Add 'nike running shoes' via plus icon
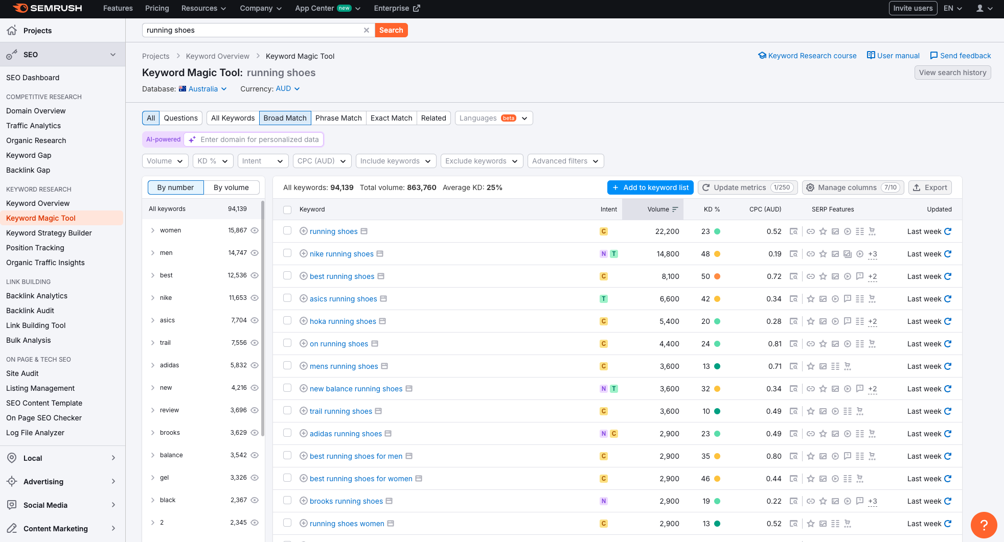Screen dimensions: 1004x542 [x=303, y=254]
